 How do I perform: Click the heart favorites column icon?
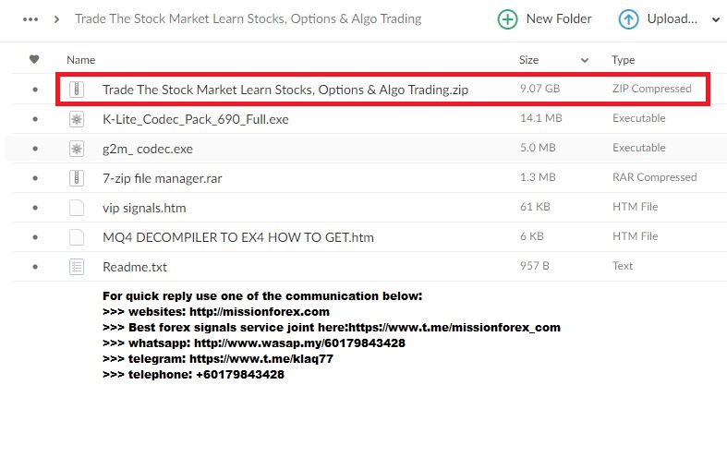(34, 59)
